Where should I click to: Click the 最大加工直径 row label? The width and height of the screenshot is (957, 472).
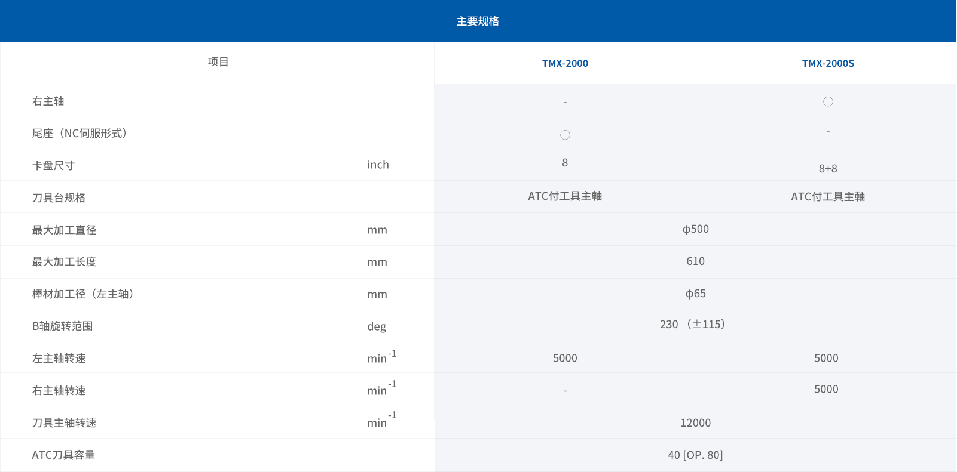[x=64, y=230]
